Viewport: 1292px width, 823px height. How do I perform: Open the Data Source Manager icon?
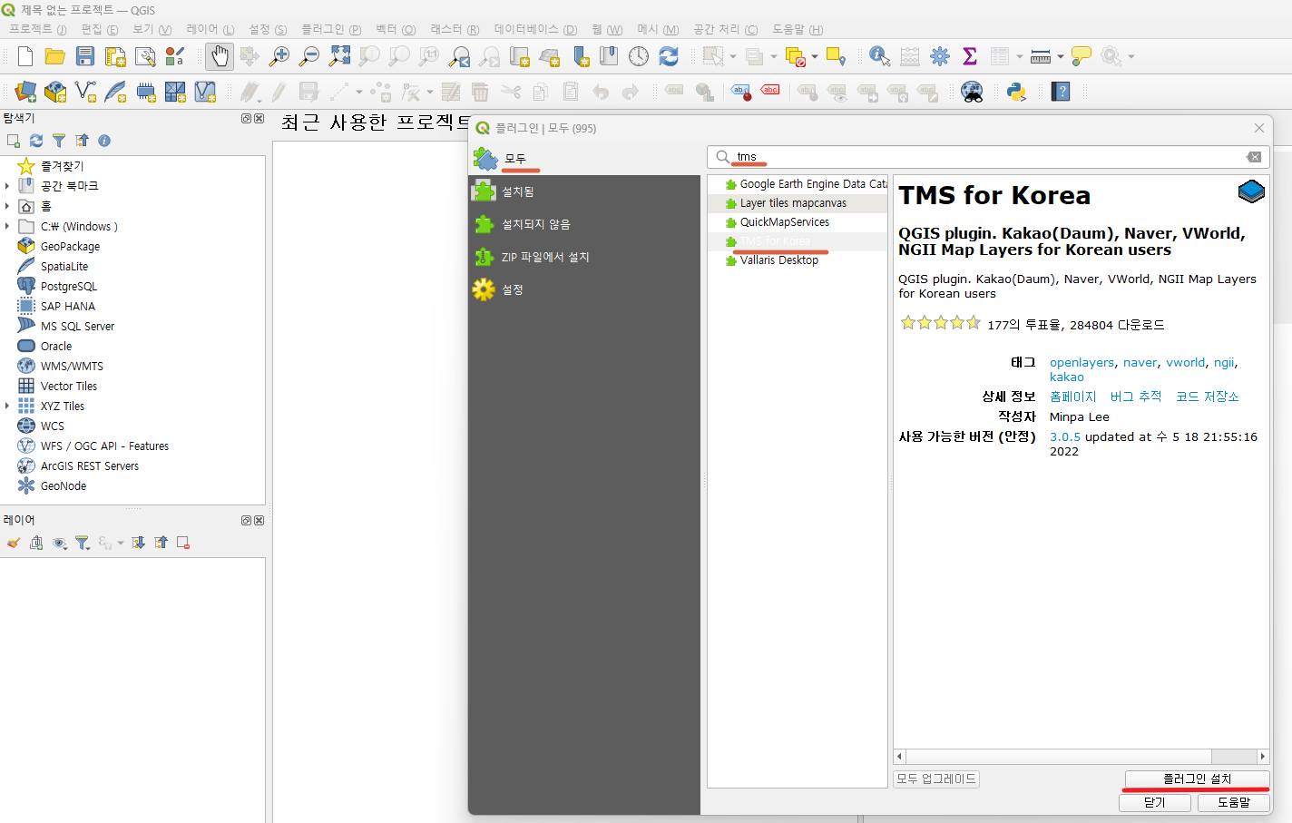pyautogui.click(x=25, y=92)
